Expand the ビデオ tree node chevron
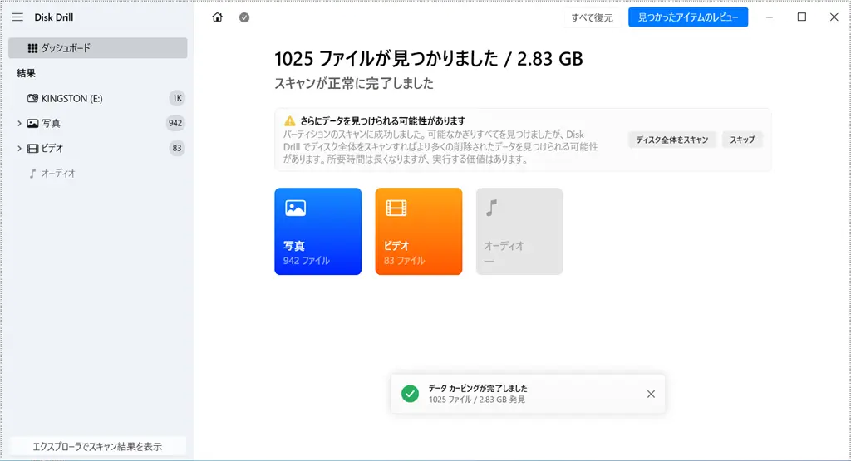Screen dimensions: 851x461 [x=19, y=148]
